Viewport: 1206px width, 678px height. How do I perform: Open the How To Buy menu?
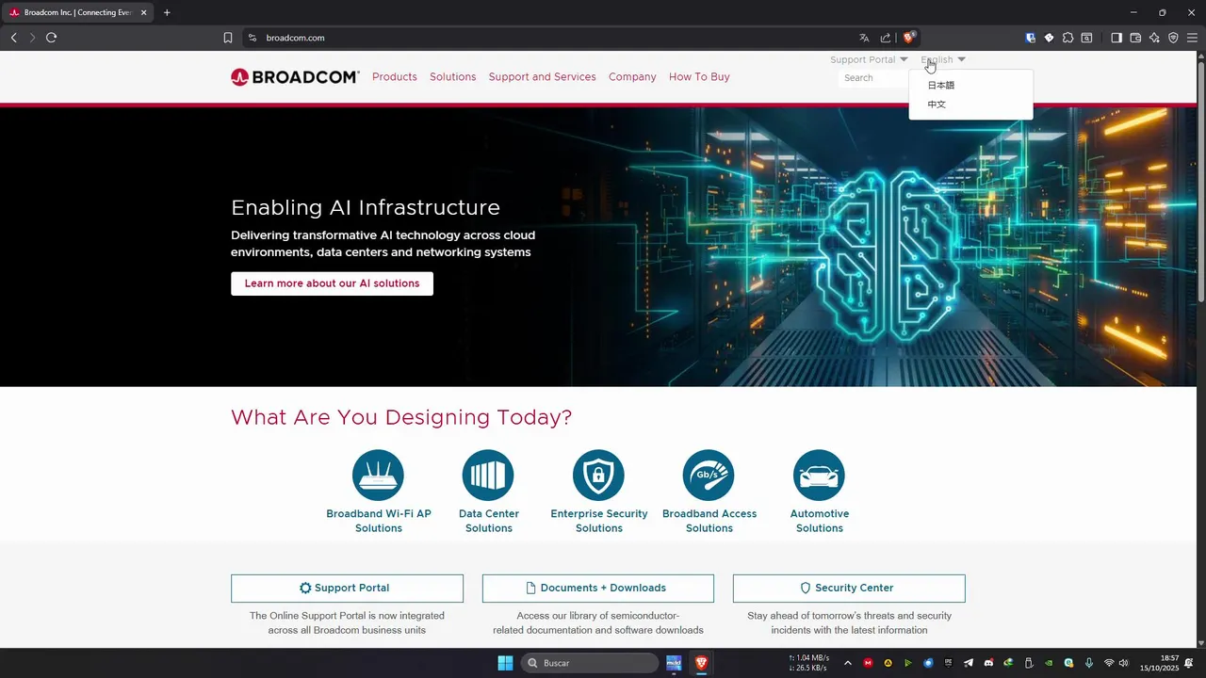[699, 77]
